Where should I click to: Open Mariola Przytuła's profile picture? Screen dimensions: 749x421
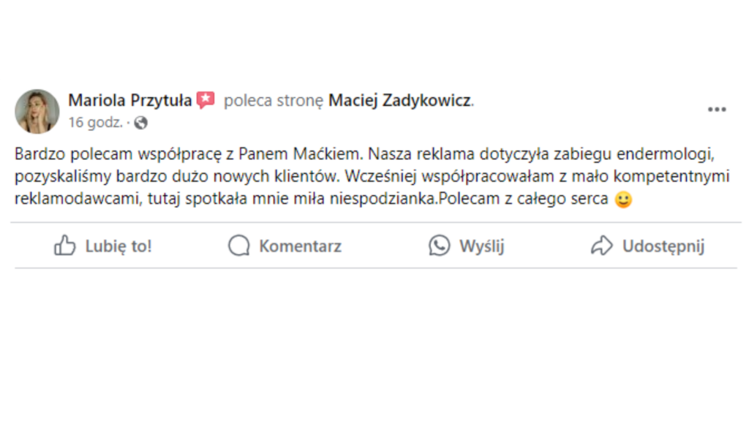(x=37, y=111)
